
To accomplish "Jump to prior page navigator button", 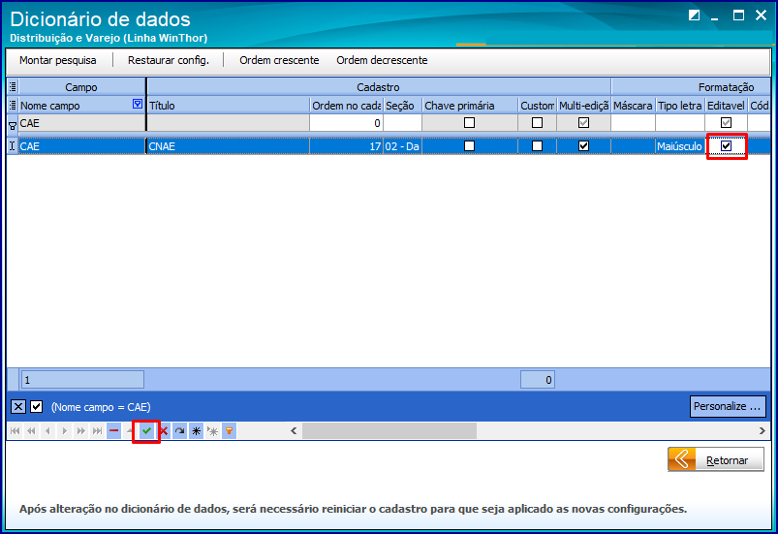I will pyautogui.click(x=31, y=430).
